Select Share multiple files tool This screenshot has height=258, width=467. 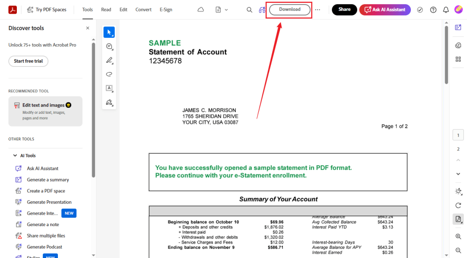(46, 236)
